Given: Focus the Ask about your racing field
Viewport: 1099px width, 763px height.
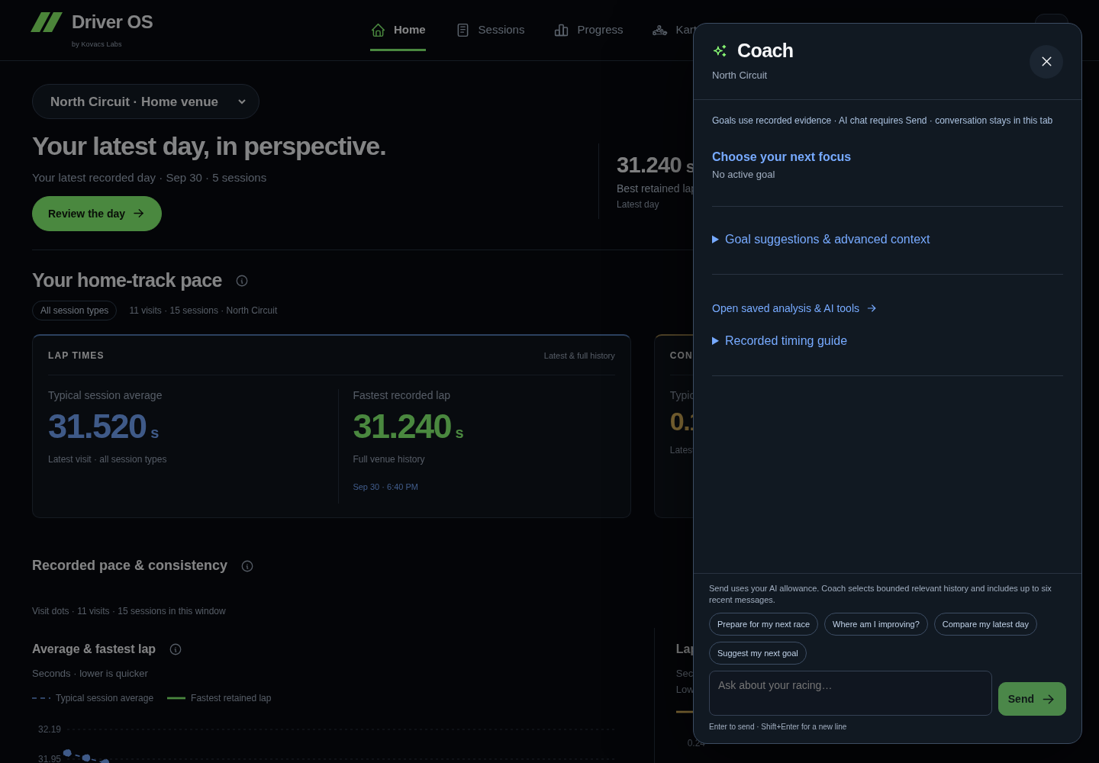Looking at the screenshot, I should point(850,693).
